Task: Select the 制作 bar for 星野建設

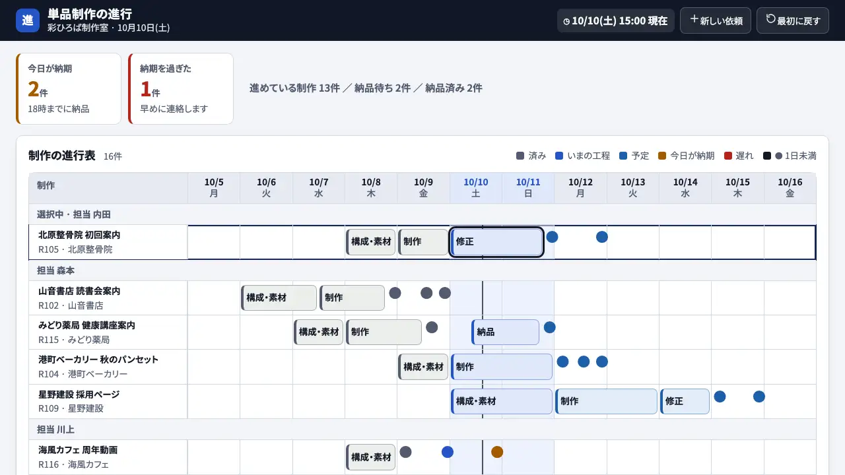Action: click(x=607, y=401)
